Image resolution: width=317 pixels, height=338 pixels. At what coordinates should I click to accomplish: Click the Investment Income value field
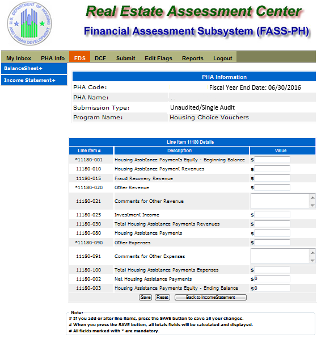click(272, 215)
